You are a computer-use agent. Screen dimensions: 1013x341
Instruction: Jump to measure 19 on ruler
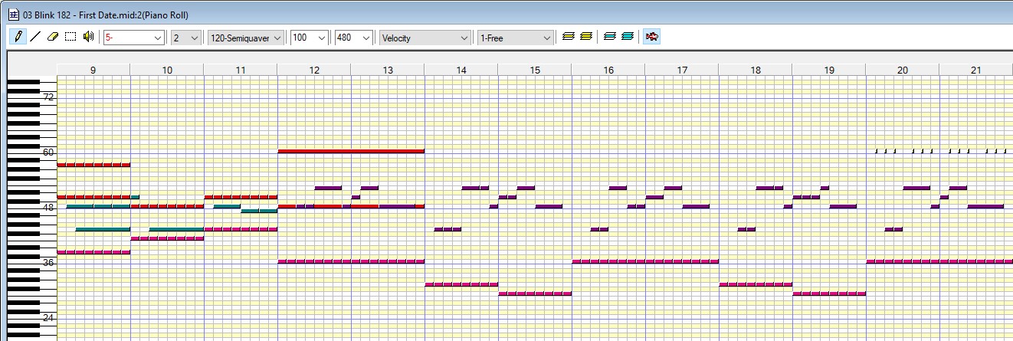829,70
